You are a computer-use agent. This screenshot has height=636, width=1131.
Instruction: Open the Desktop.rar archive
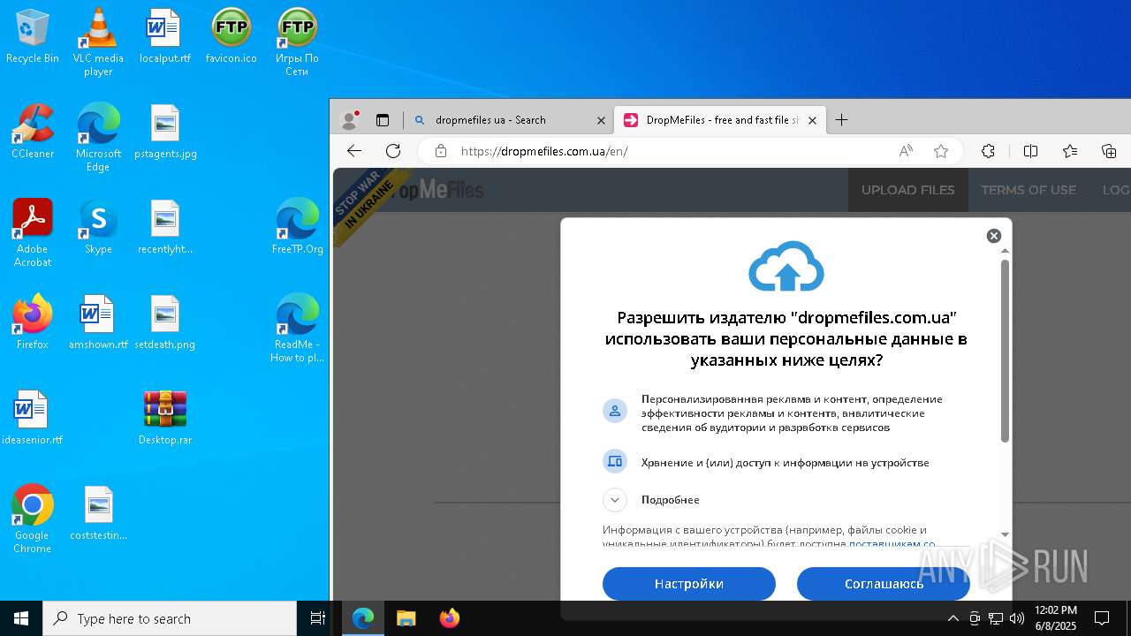(x=165, y=419)
